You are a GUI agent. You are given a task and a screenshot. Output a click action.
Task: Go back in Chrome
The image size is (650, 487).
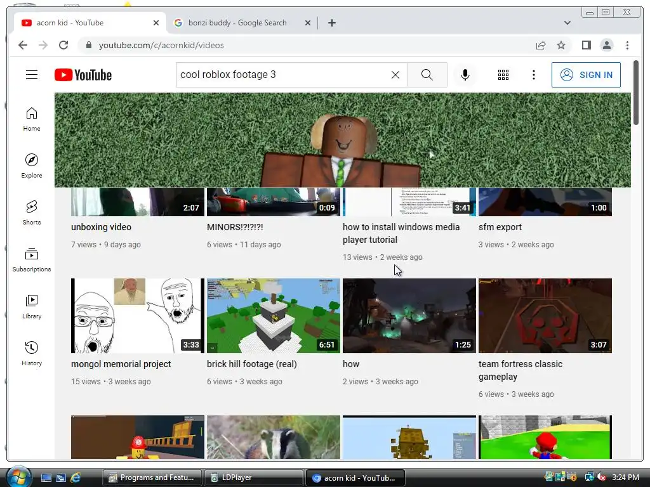[23, 45]
